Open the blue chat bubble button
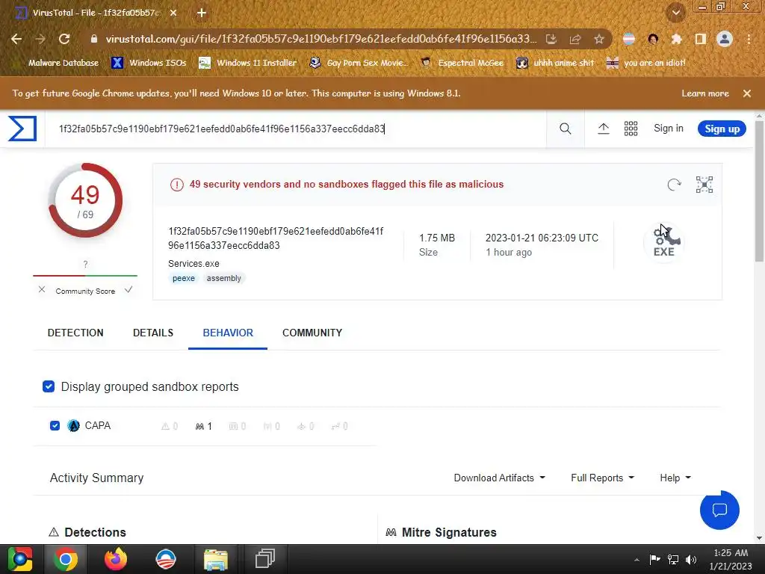 tap(719, 510)
